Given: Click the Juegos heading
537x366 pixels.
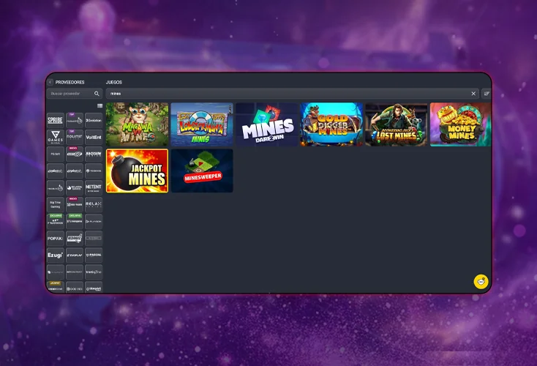Looking at the screenshot, I should [114, 82].
